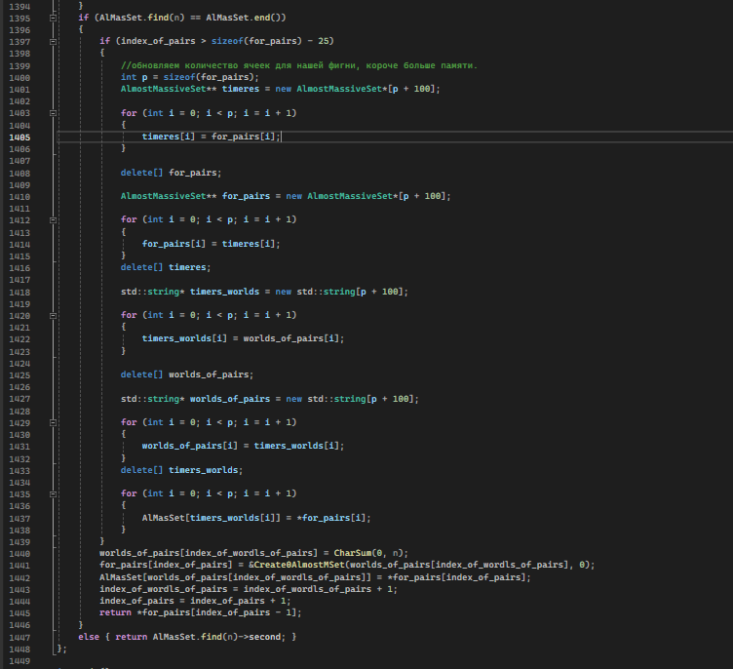Click 'index_of_wordls_of_pairs + 1' line 1443

point(318,589)
